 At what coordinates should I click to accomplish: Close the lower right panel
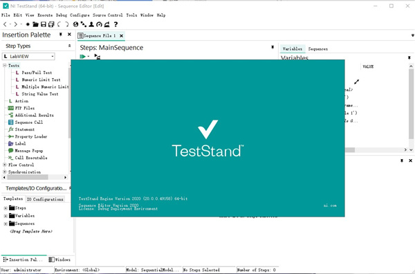coord(410,161)
